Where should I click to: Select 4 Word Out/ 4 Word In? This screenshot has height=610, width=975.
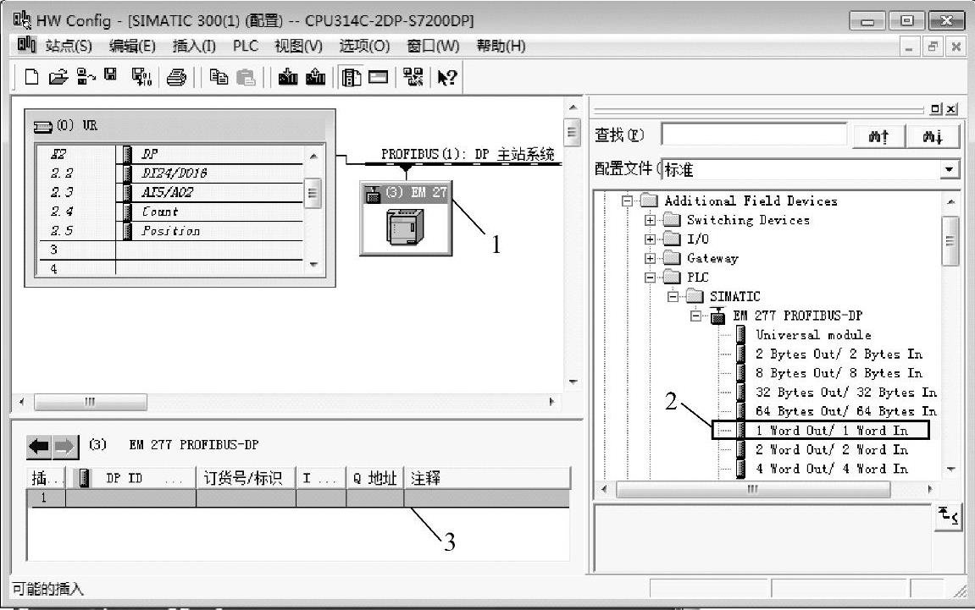click(832, 469)
